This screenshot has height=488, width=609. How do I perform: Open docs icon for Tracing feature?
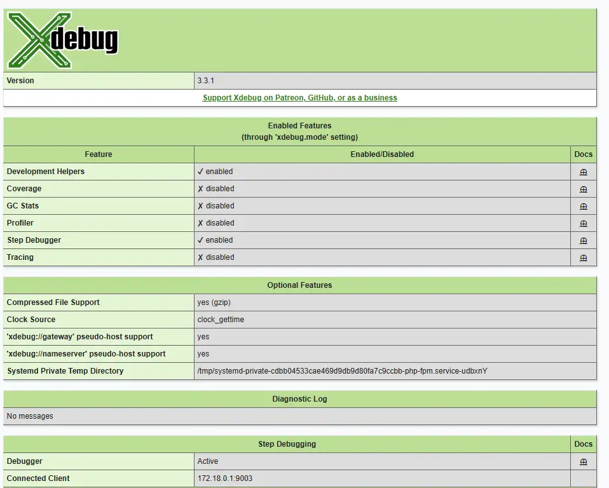(583, 258)
